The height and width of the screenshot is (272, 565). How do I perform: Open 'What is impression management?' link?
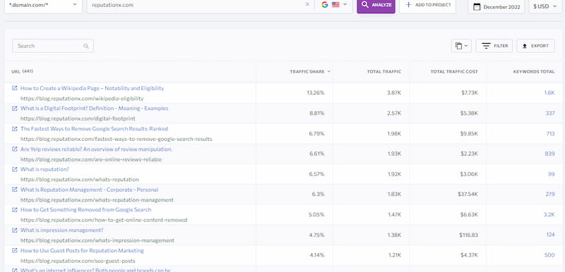[61, 230]
